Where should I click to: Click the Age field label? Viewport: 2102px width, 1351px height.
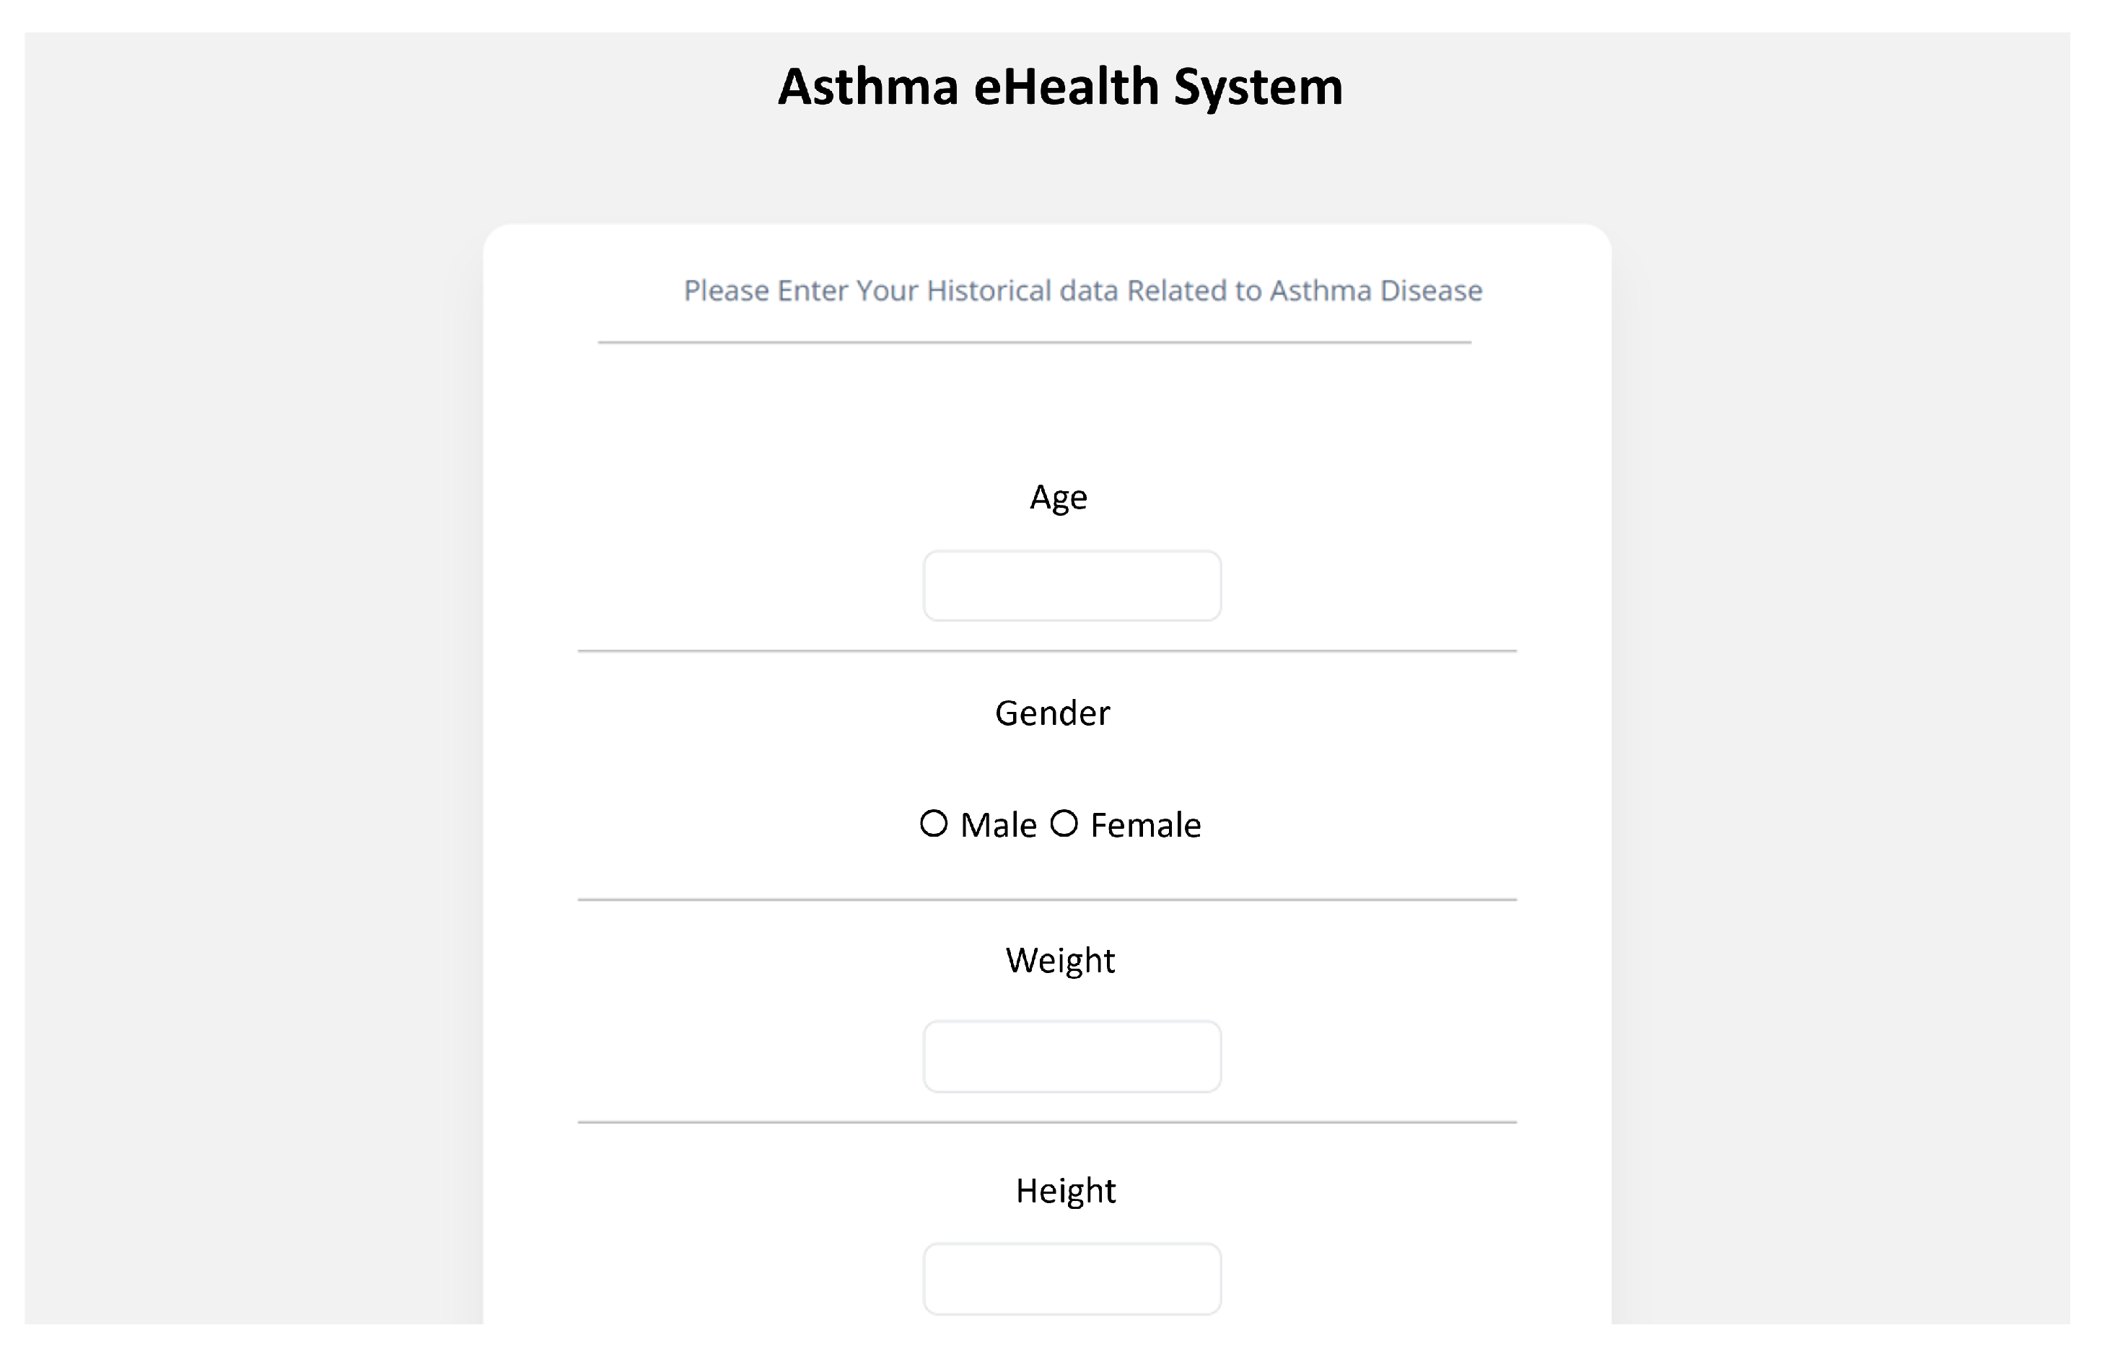click(x=1059, y=498)
